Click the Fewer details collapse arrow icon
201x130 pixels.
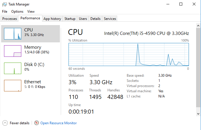[x=5, y=123]
